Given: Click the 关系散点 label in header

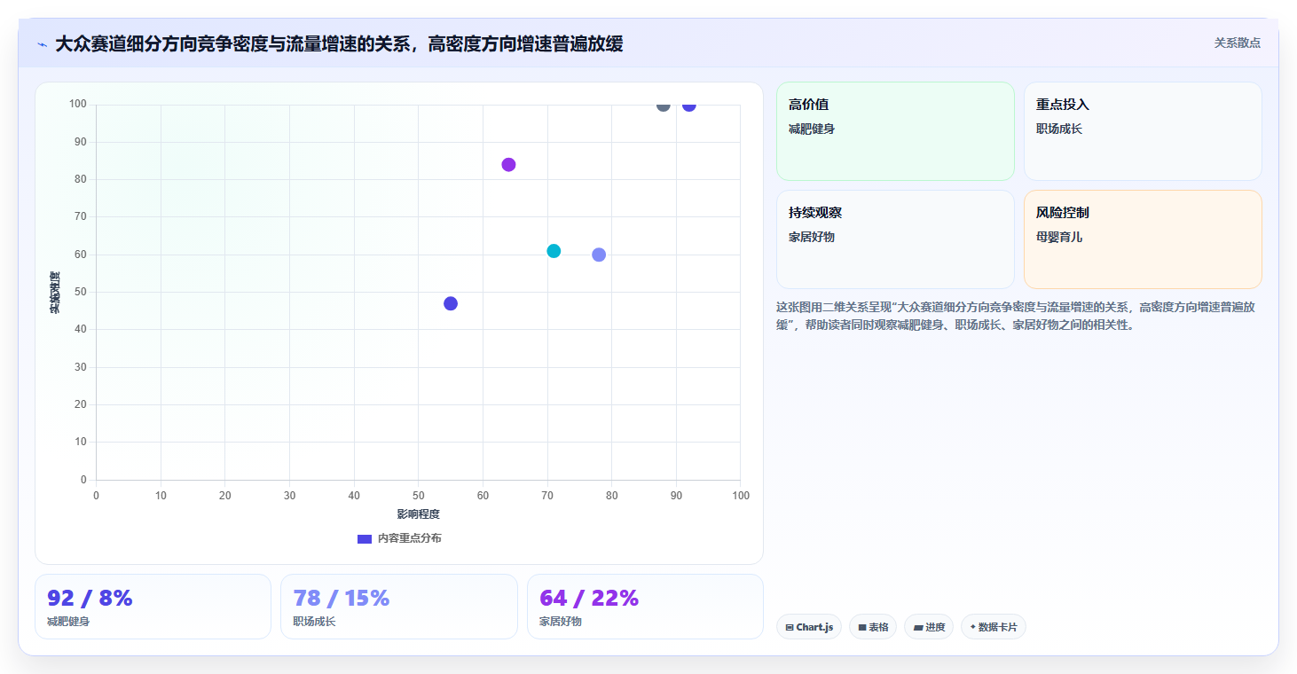Looking at the screenshot, I should [x=1237, y=43].
